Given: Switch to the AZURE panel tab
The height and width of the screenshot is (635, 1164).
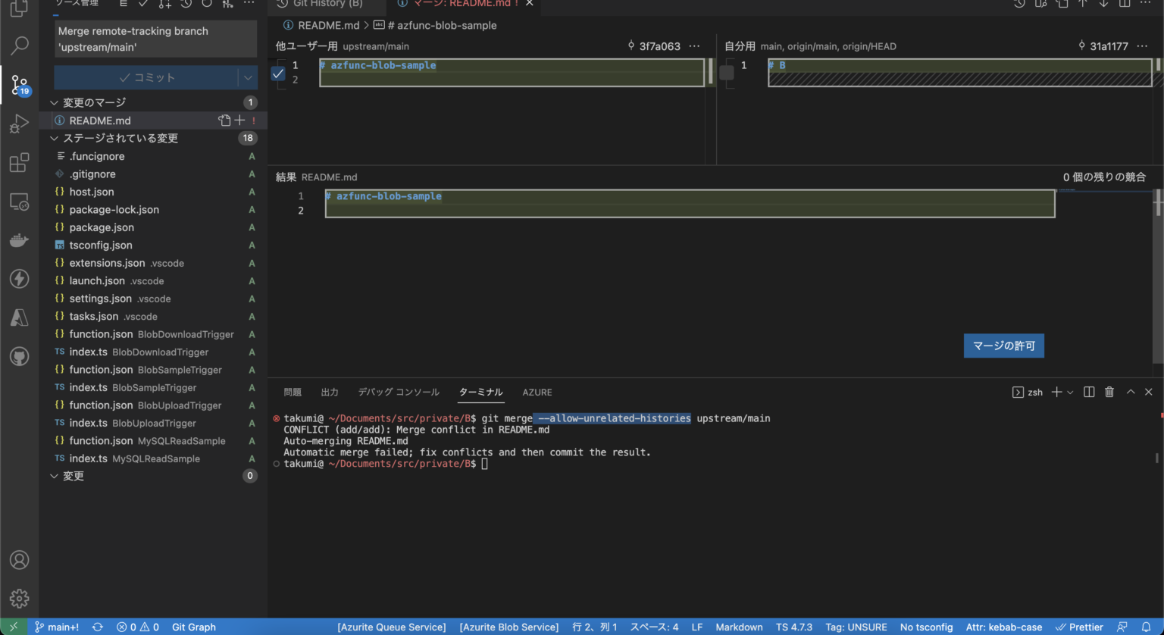Looking at the screenshot, I should (x=537, y=392).
